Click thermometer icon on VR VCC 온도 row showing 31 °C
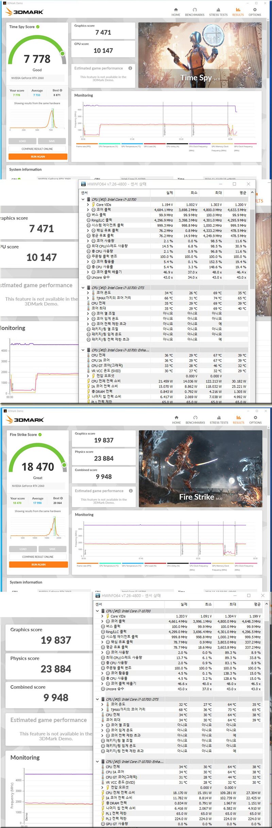Screen dimensions: 272x828 click(103, 782)
